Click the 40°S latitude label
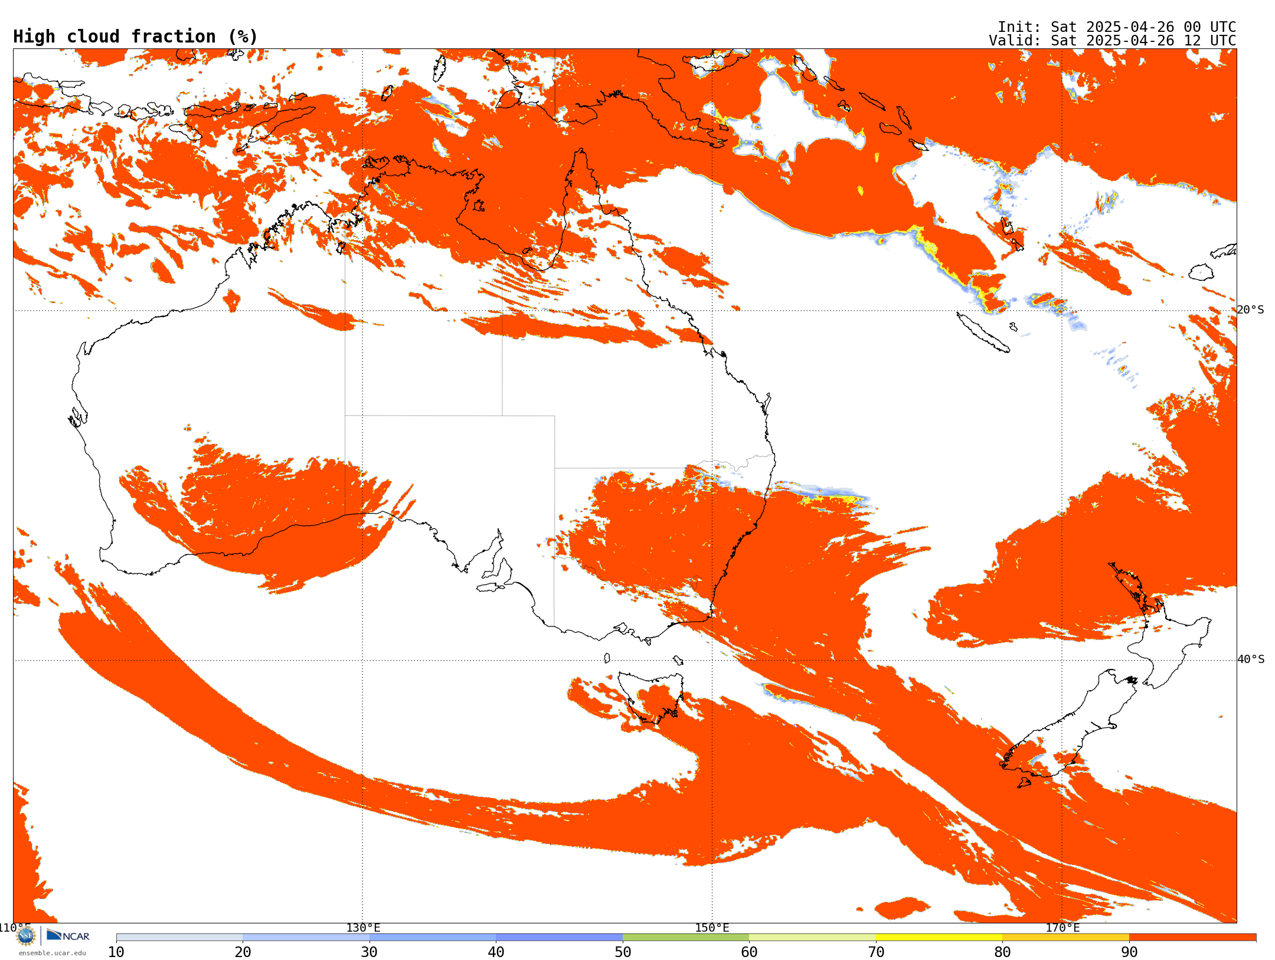Screen dimensions: 1275x960 [1251, 659]
